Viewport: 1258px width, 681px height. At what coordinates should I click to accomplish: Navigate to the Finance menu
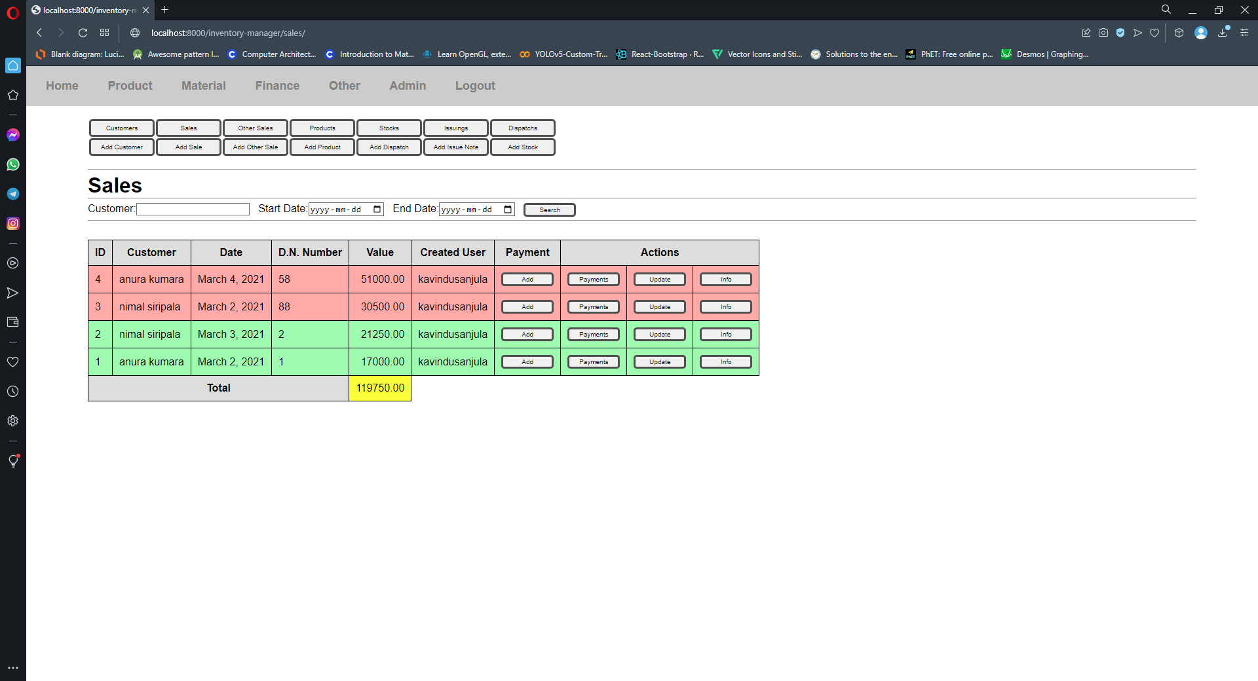click(277, 86)
